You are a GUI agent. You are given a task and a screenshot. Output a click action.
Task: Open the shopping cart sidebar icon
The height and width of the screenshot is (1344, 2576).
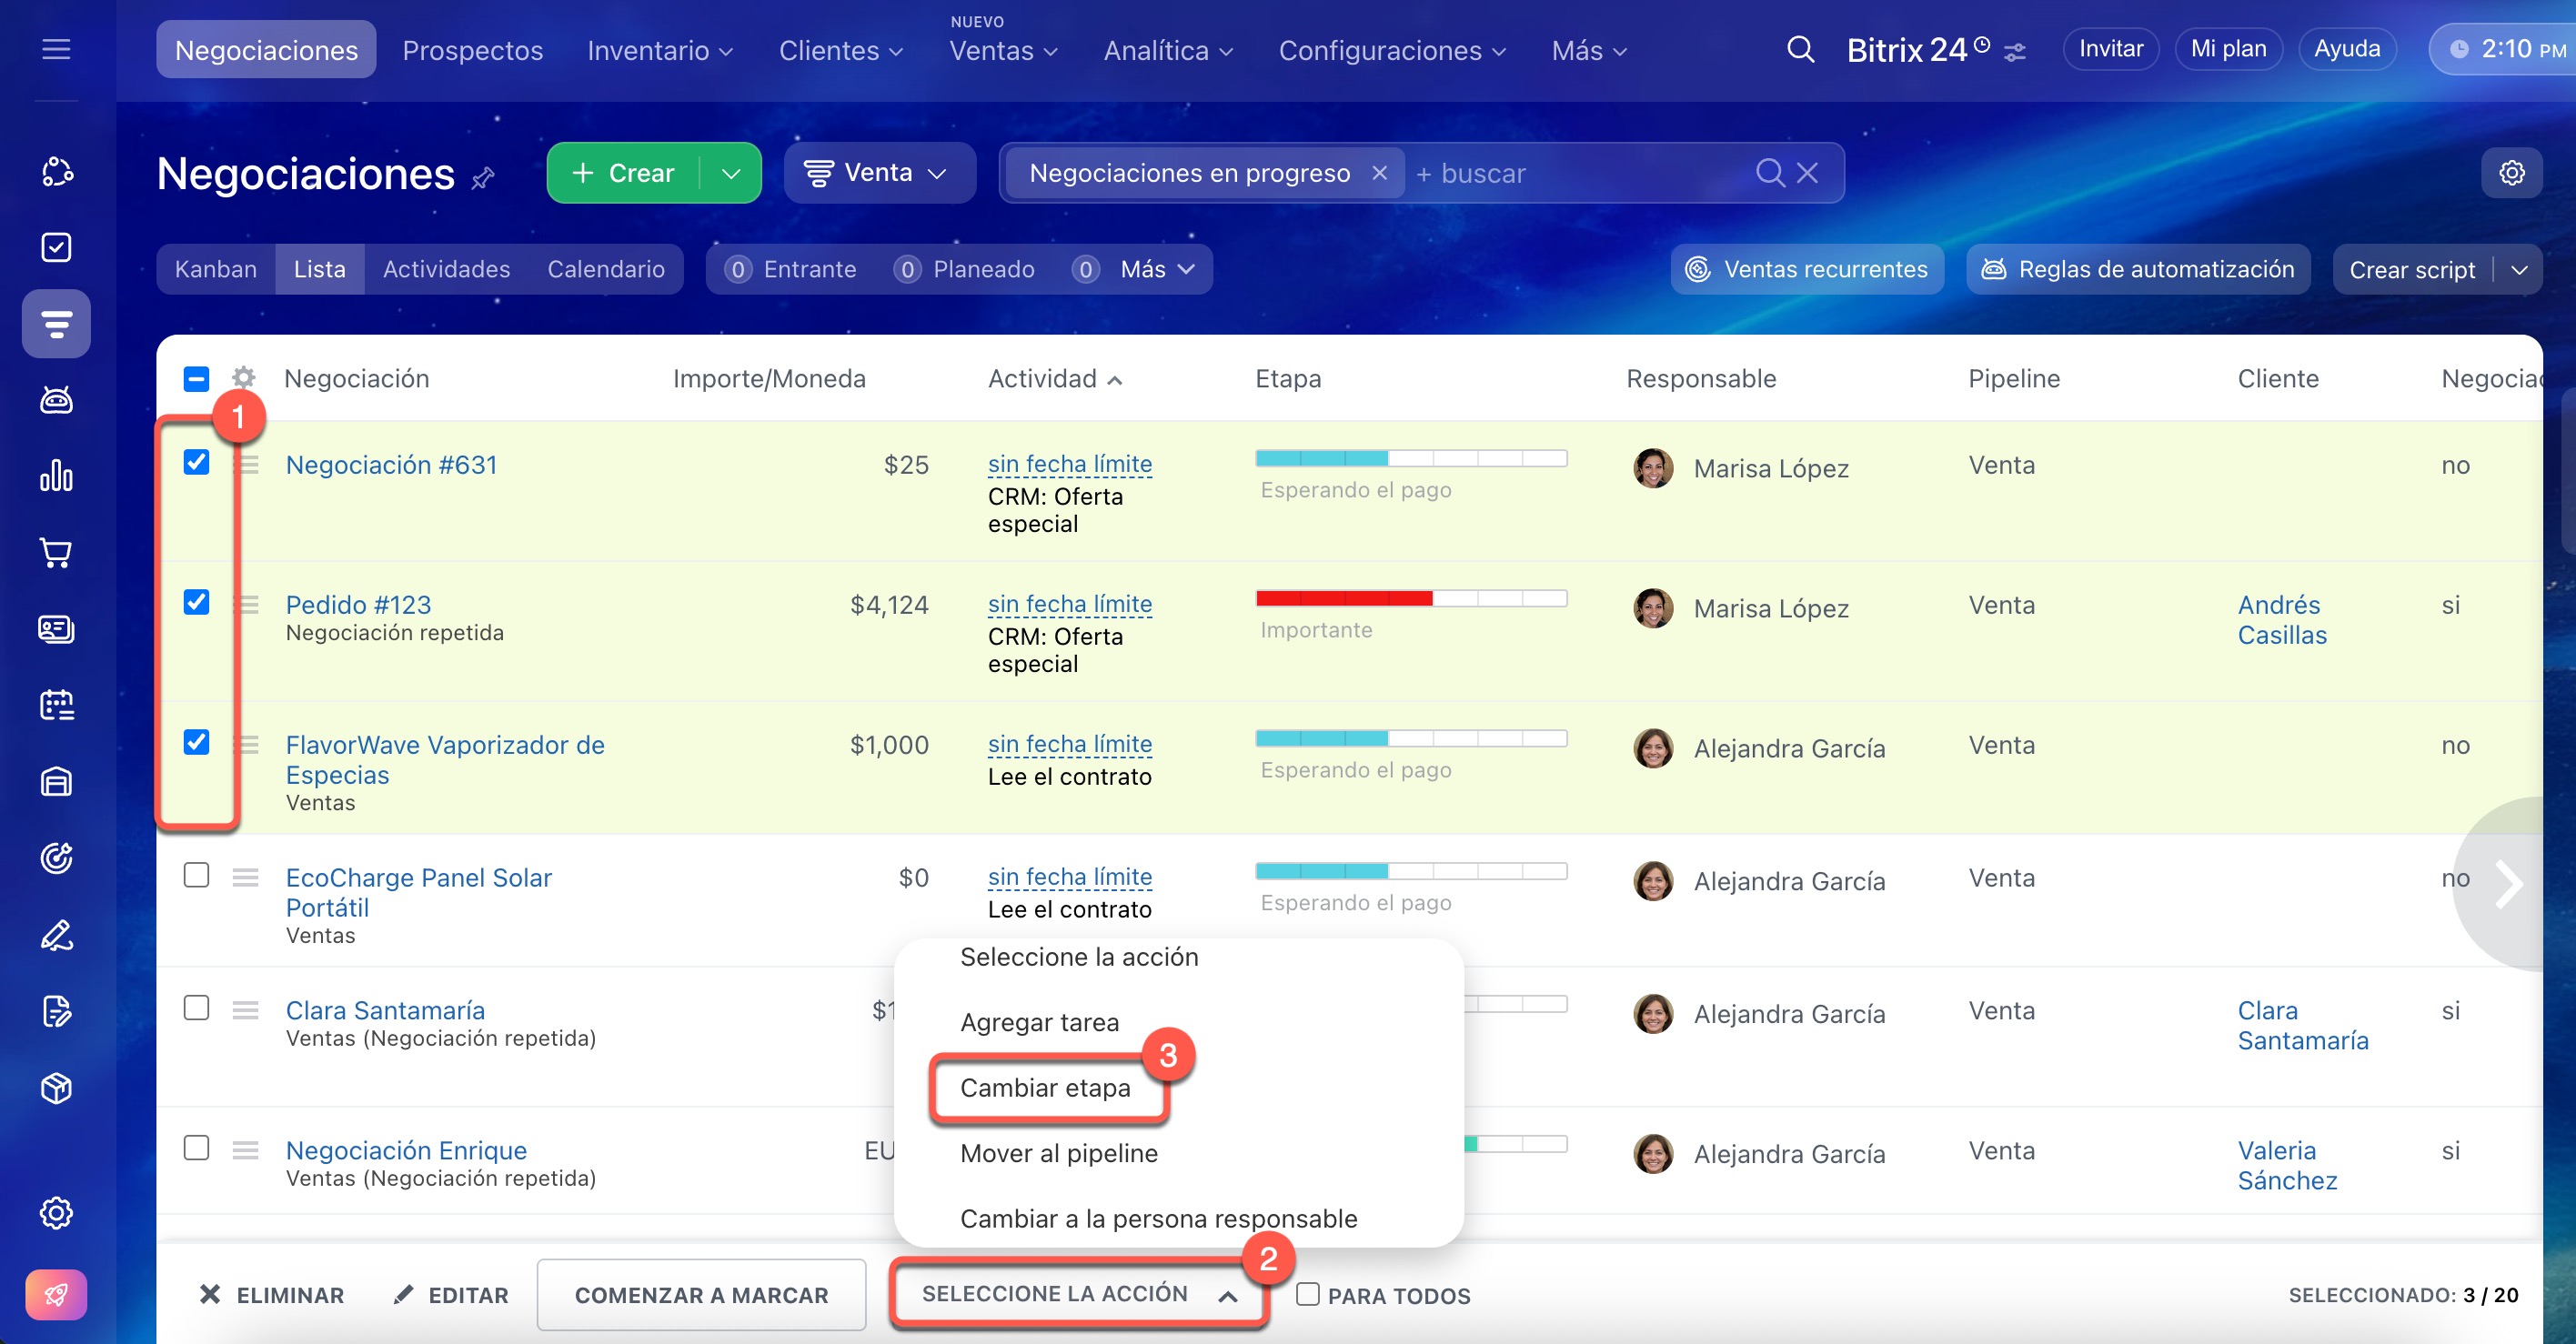pos(56,552)
